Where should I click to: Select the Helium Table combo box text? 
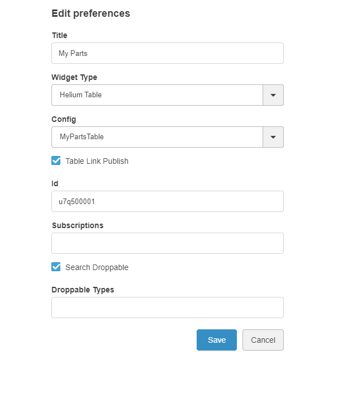157,95
